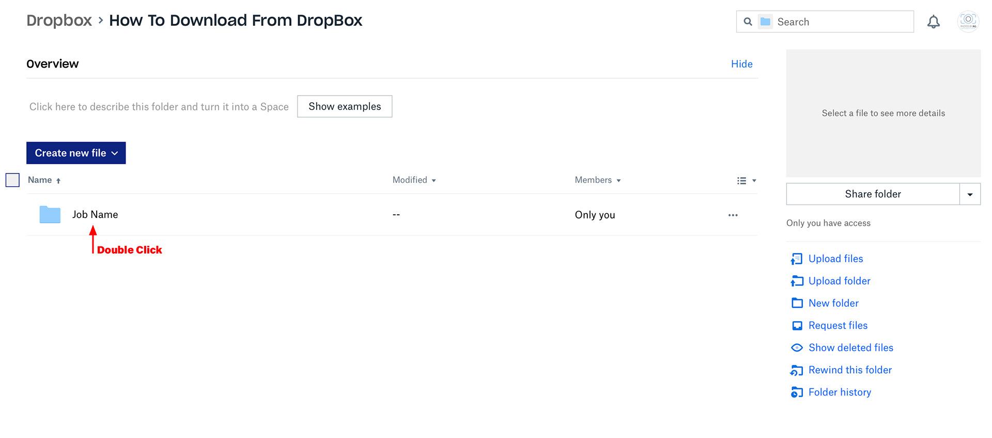This screenshot has height=438, width=992.
Task: Click Show deleted files link
Action: coord(850,348)
